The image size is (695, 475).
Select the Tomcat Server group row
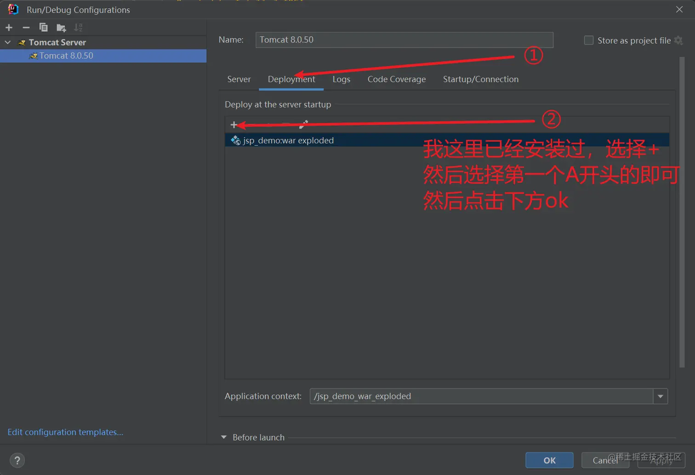point(103,42)
